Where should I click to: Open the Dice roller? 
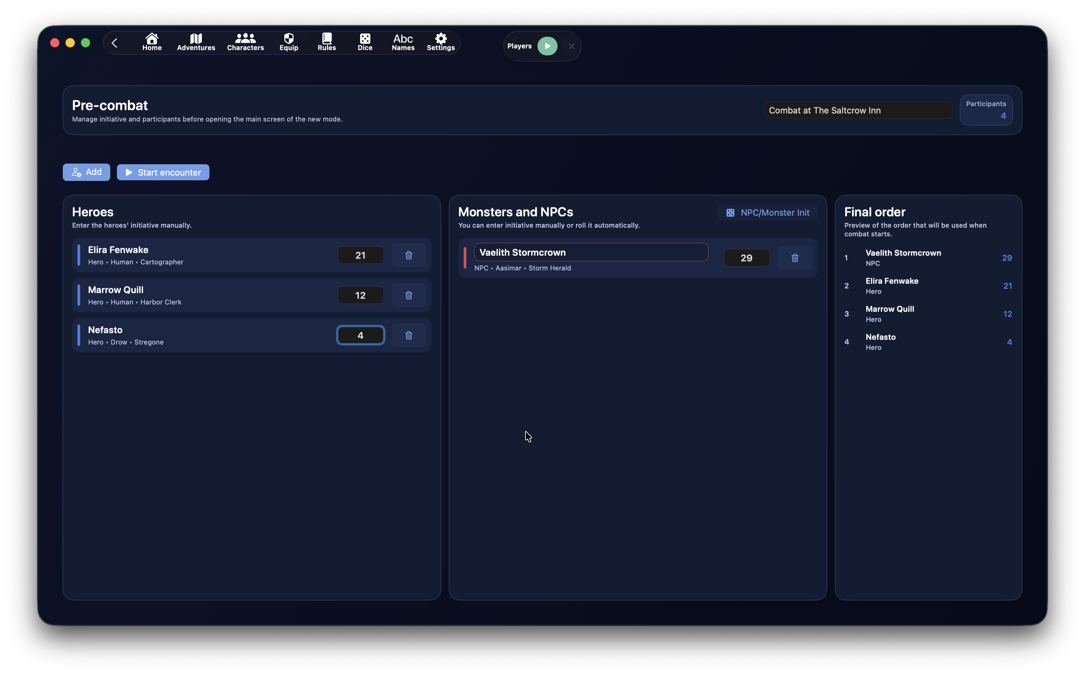[x=364, y=42]
